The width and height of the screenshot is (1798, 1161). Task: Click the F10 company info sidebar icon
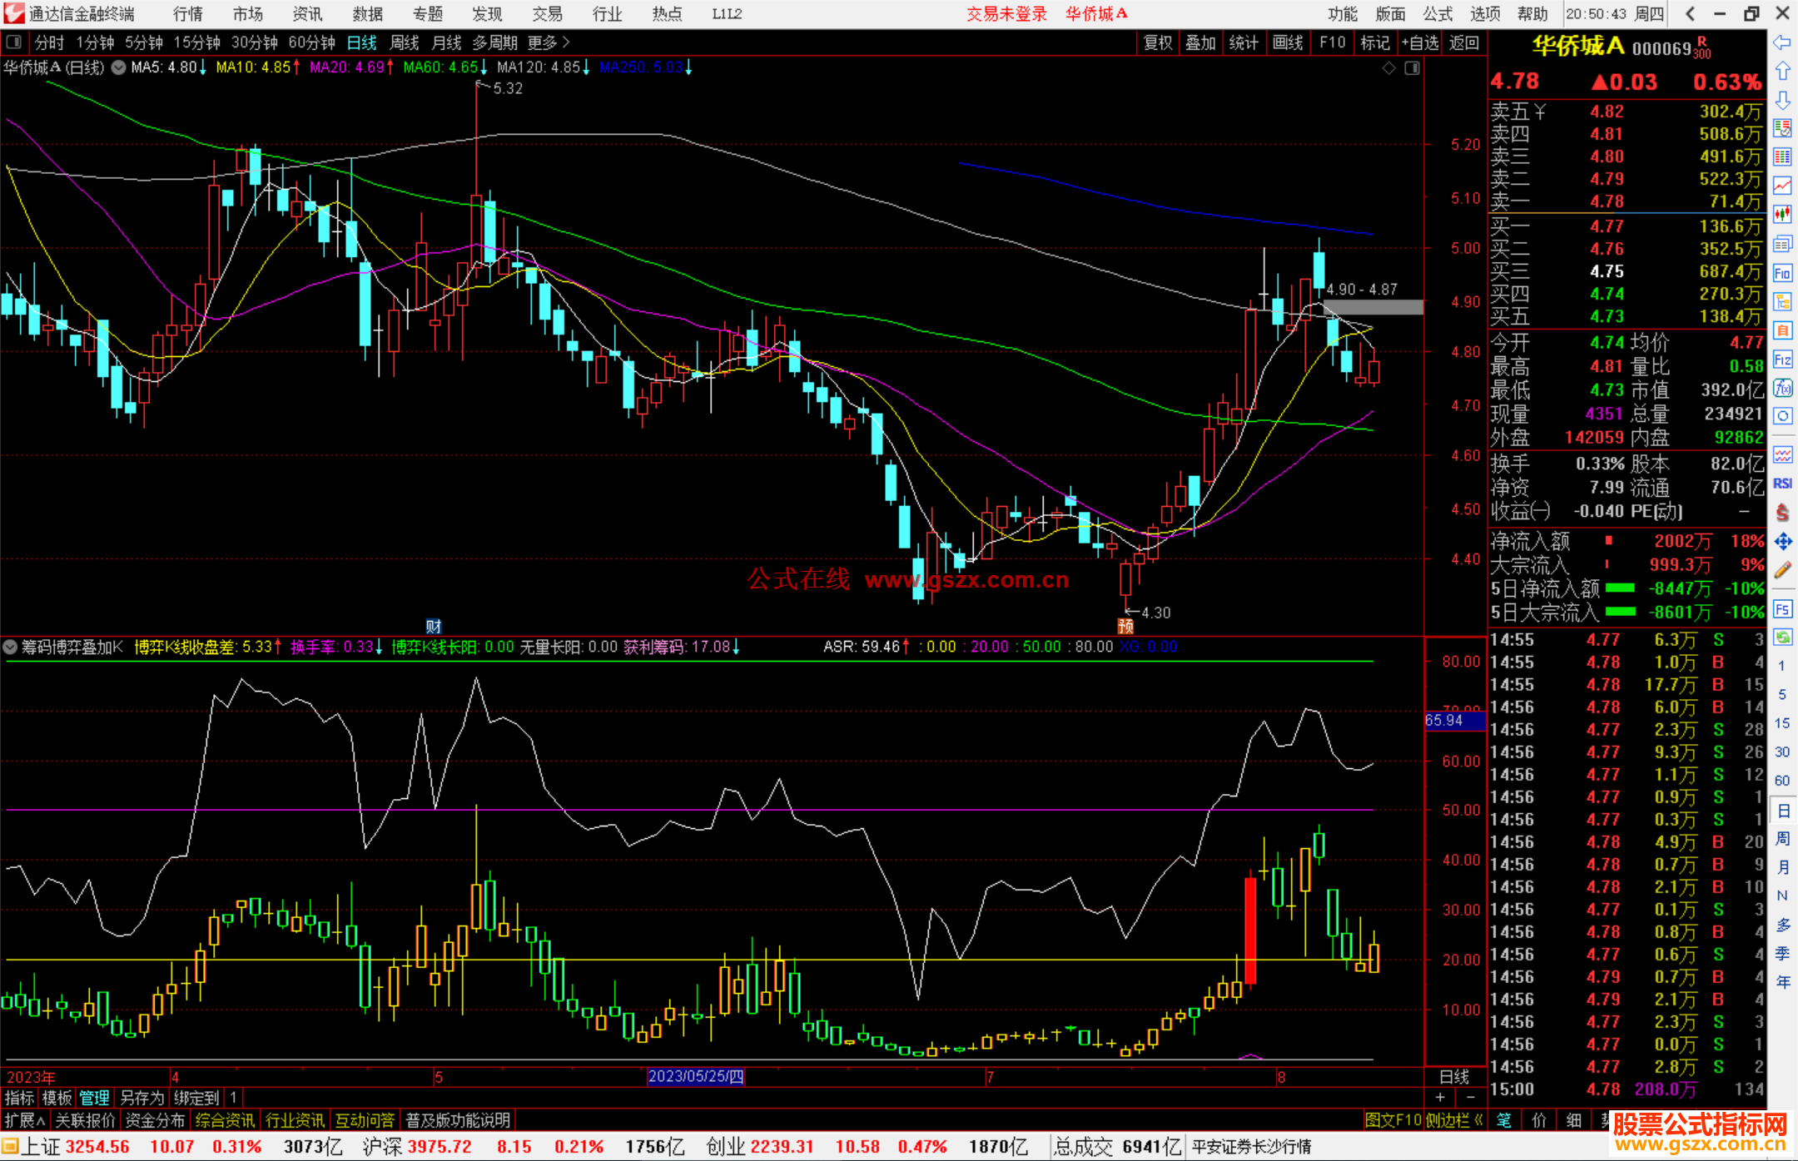tap(1782, 274)
